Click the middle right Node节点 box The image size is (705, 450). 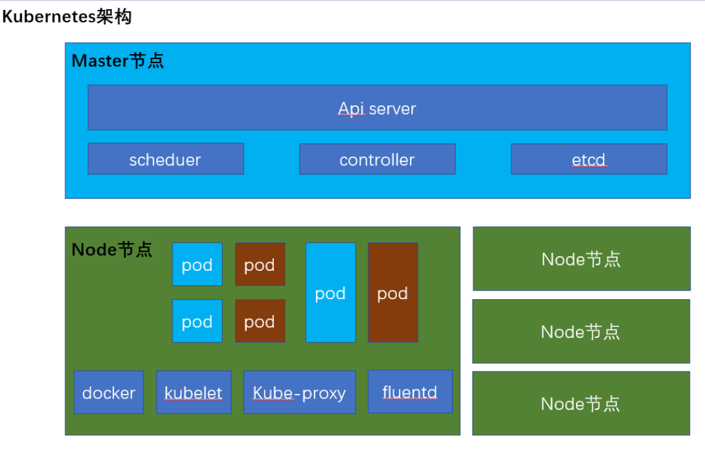581,331
